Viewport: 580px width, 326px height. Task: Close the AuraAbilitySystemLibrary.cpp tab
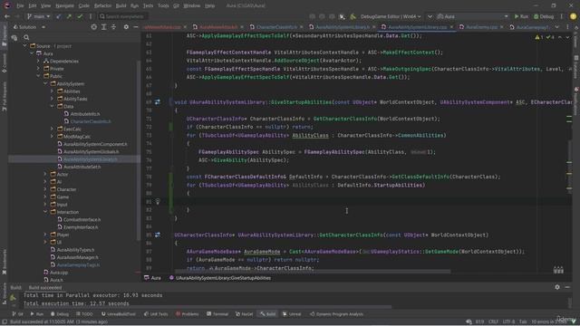coord(451,27)
